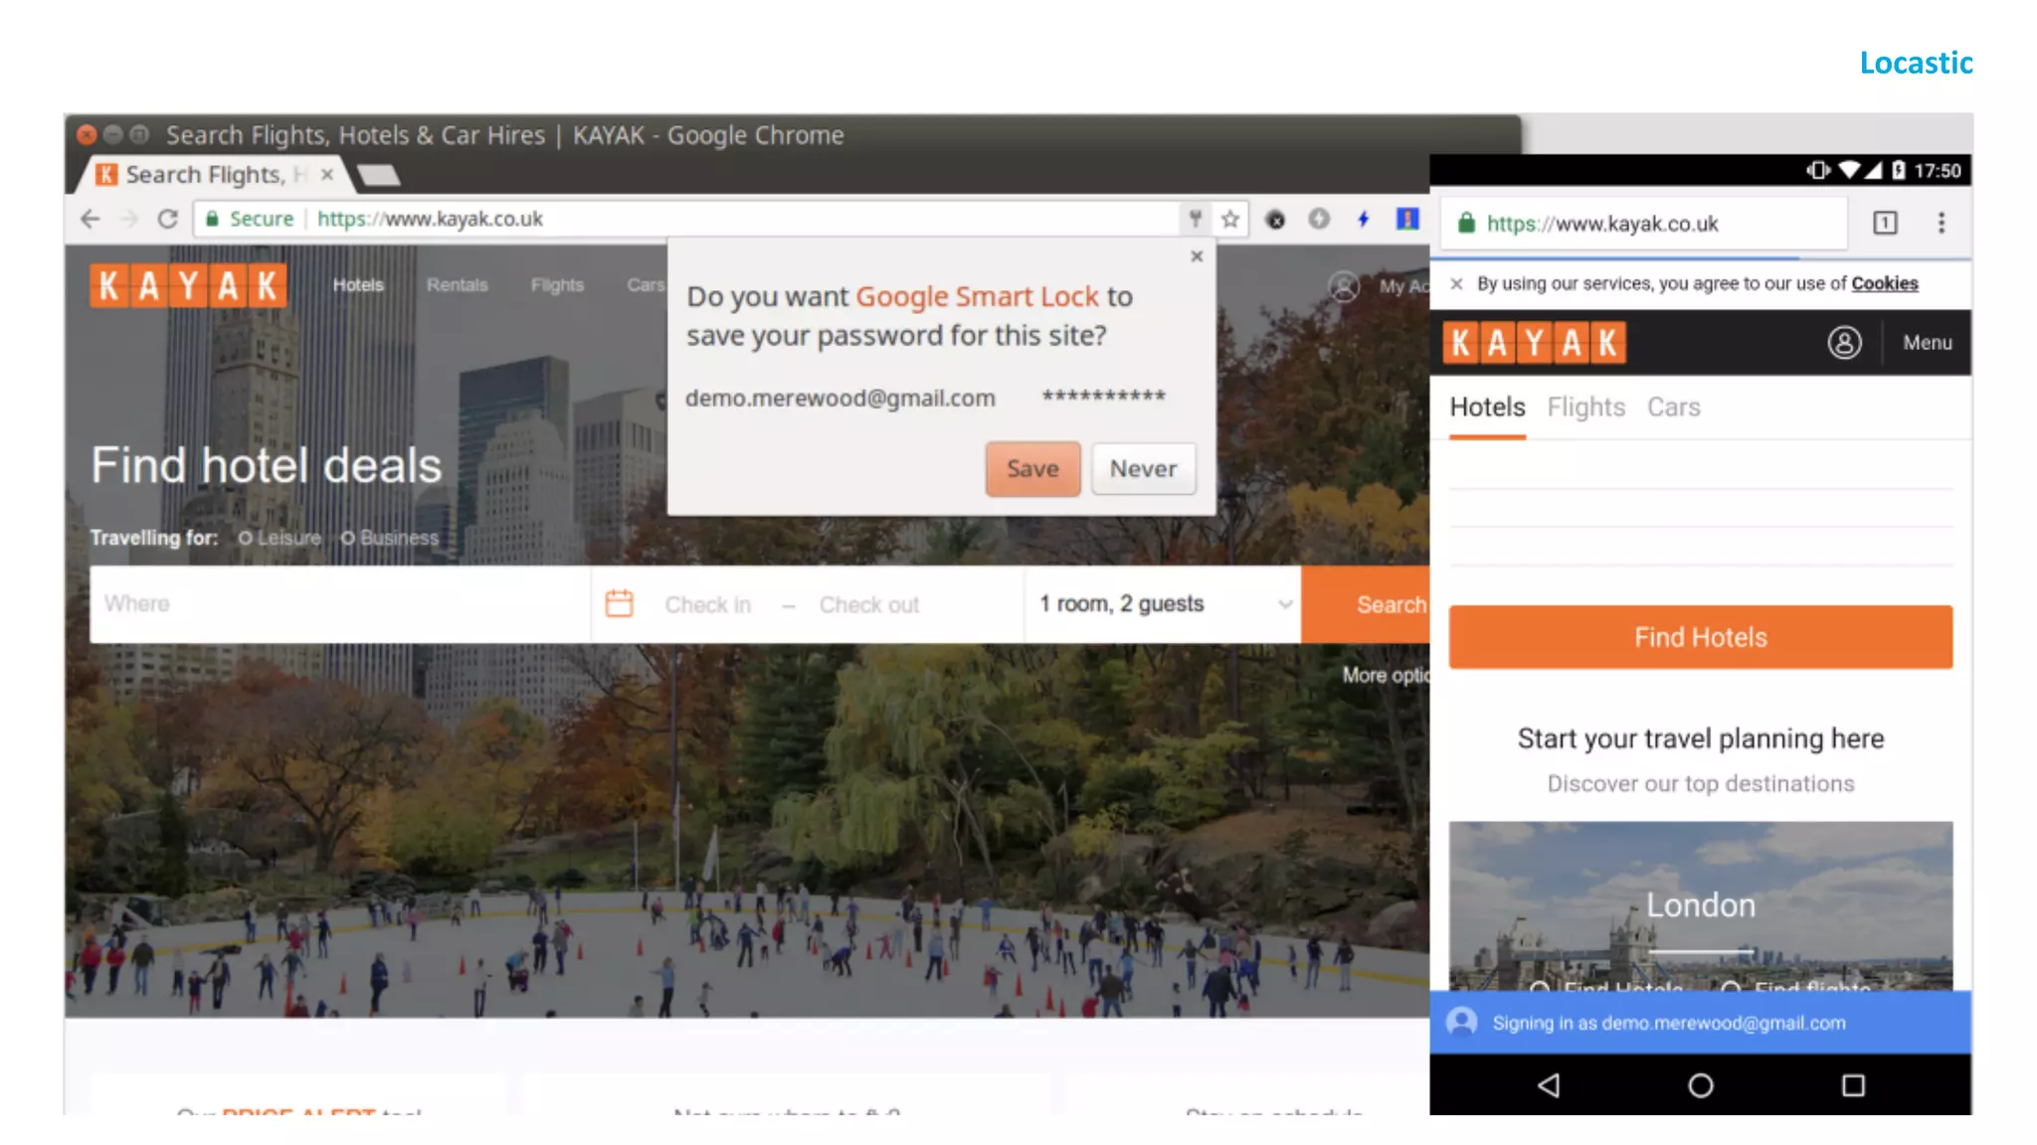Image resolution: width=2037 pixels, height=1145 pixels.
Task: Open the mobile Menu
Action: (1927, 343)
